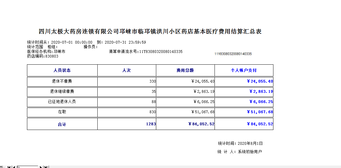Click visit count 35 cell

(x=126, y=92)
